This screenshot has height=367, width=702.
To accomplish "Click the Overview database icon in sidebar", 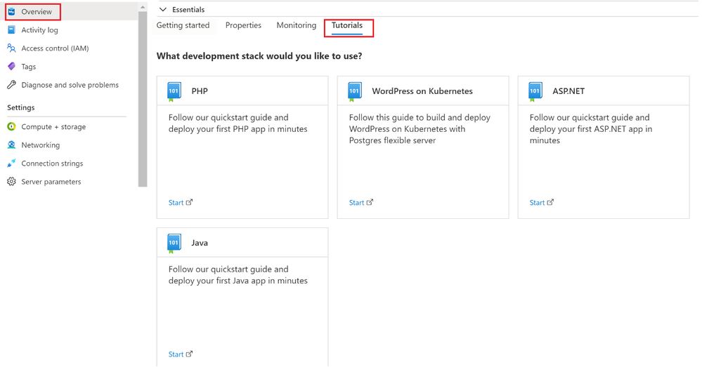I will coord(12,12).
